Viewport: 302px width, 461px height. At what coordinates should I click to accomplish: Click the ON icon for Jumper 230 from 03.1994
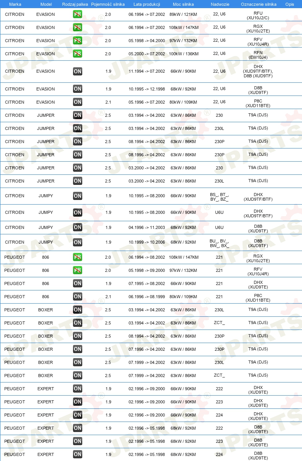click(x=78, y=115)
